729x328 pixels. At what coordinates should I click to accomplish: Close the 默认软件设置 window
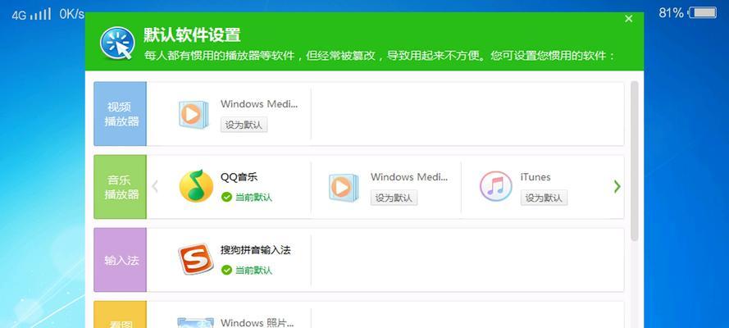click(x=629, y=19)
